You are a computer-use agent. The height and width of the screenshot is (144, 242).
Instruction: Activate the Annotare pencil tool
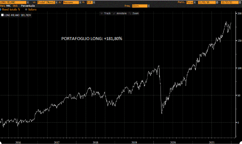point(120,13)
